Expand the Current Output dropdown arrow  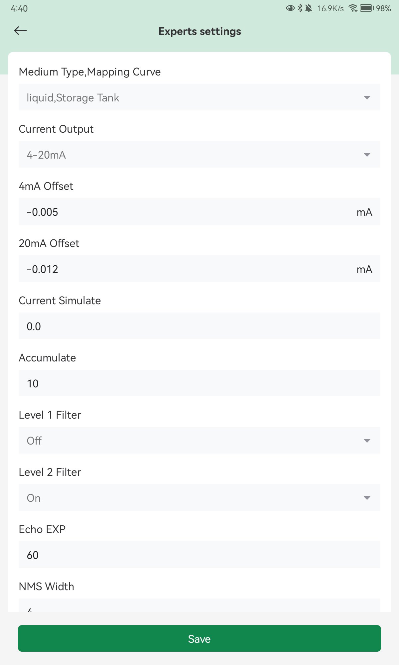pyautogui.click(x=367, y=155)
